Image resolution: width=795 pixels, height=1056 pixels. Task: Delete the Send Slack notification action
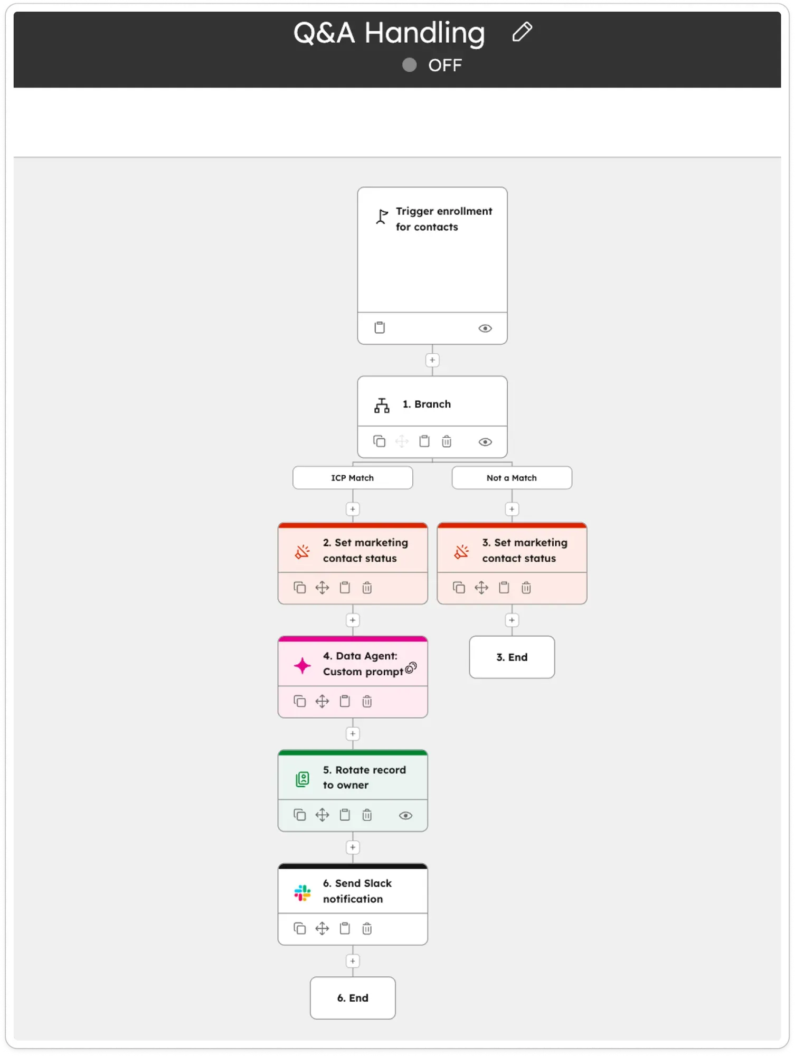(x=367, y=928)
